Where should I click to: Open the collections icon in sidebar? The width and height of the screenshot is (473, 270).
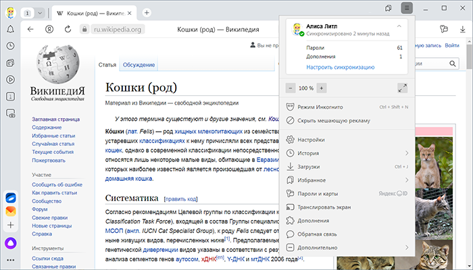click(x=11, y=63)
